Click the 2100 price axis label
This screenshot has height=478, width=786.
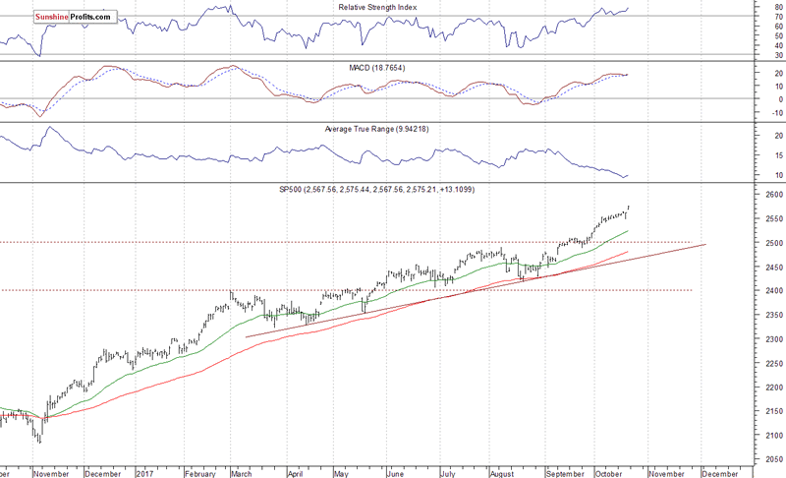(x=774, y=436)
